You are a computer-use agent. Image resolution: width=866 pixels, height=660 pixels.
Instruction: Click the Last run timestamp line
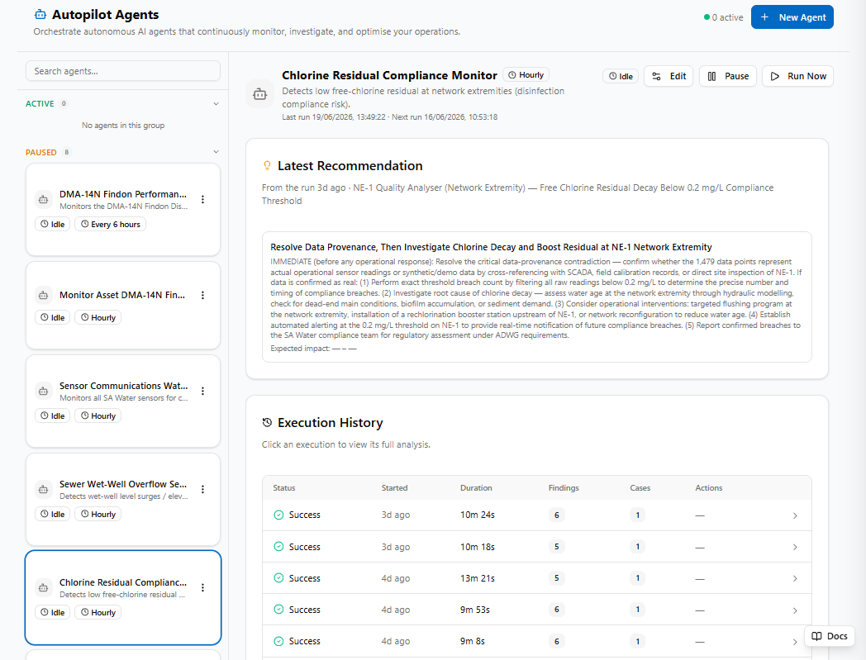tap(389, 117)
